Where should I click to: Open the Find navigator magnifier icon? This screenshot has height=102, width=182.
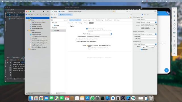[35, 15]
